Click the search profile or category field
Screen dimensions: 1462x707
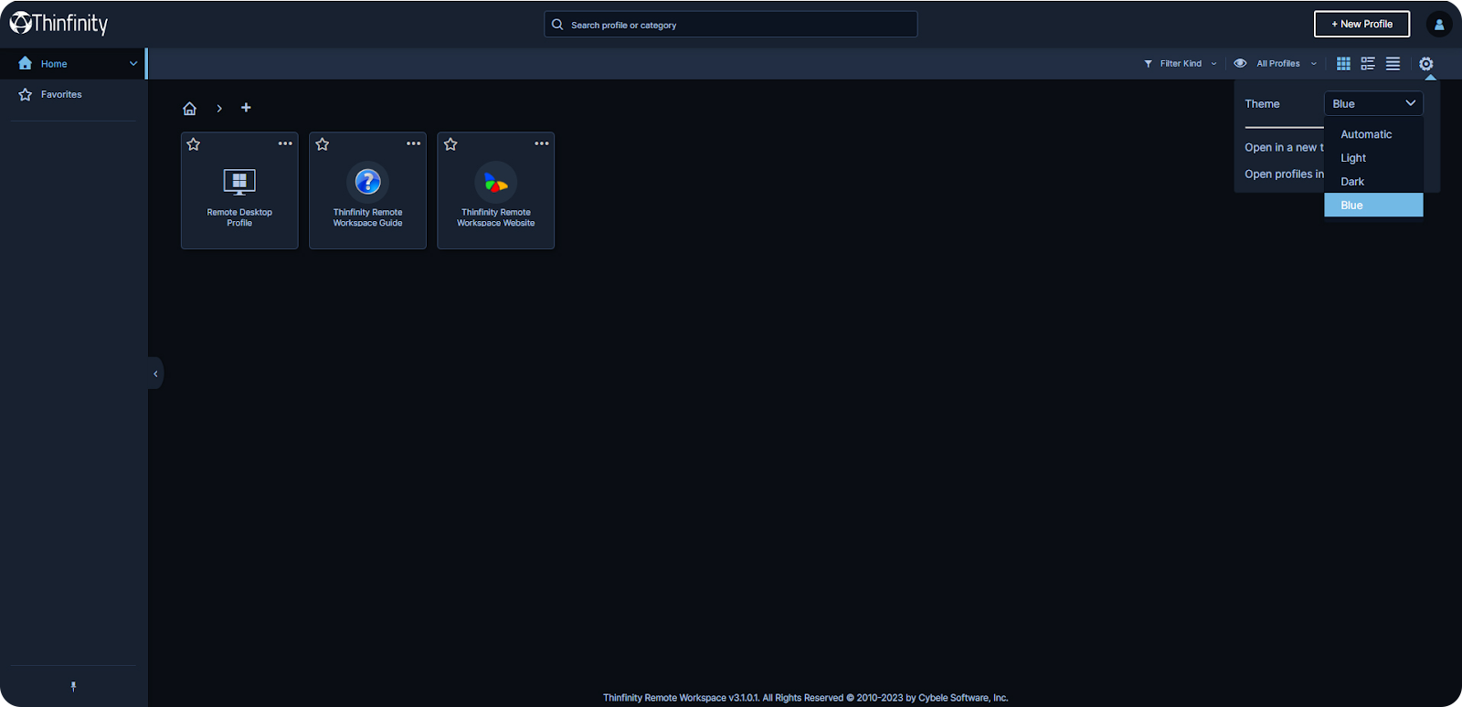pyautogui.click(x=731, y=25)
